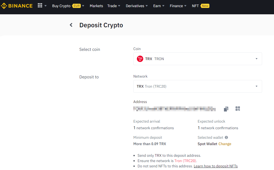Copy the deposit address

(226, 109)
